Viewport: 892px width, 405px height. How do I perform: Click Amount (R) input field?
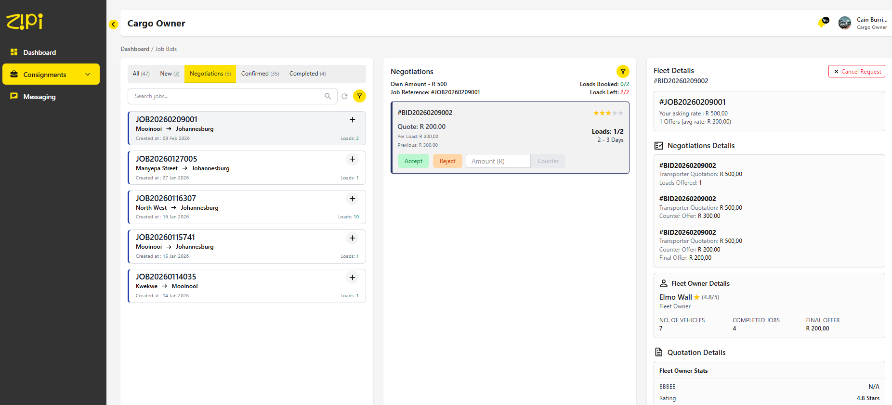[498, 161]
